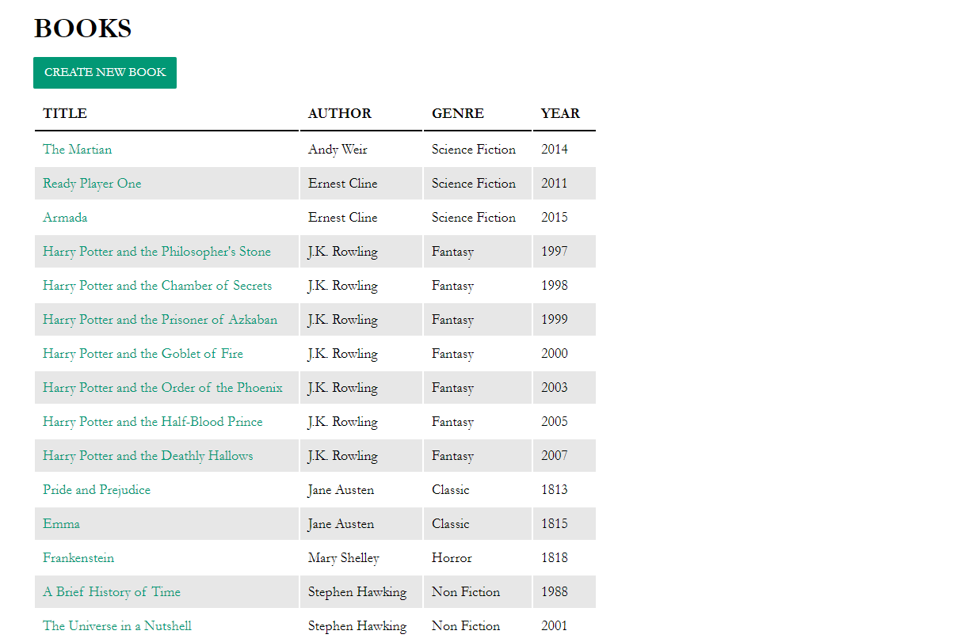Click the GENRE column header

coord(458,113)
